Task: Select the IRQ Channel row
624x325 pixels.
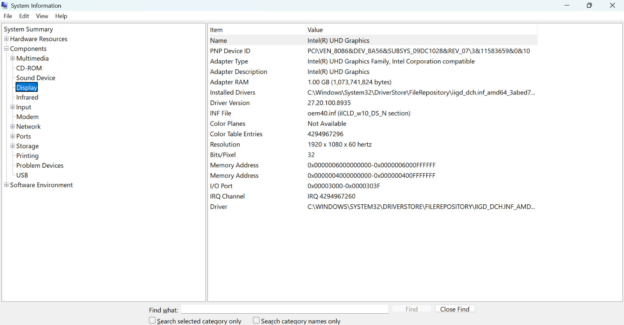Action: 373,197
